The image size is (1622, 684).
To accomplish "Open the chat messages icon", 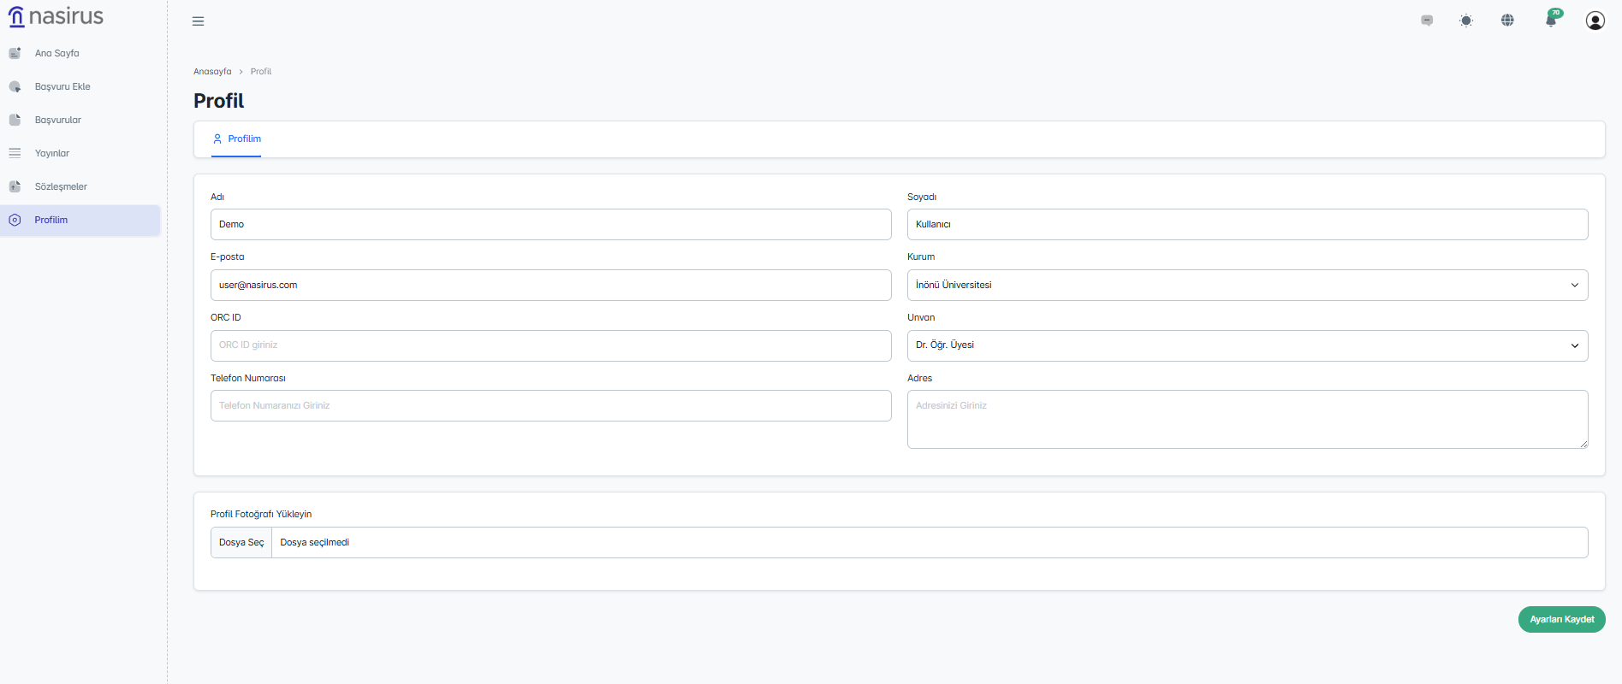I will 1427,21.
